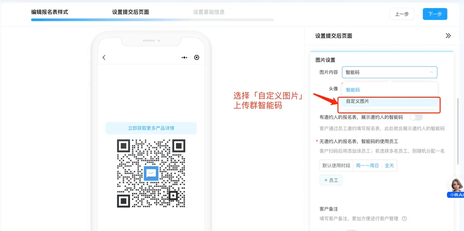Open the three-dot menu in phone preview
Viewport: 464px width, 231px height.
(184, 57)
